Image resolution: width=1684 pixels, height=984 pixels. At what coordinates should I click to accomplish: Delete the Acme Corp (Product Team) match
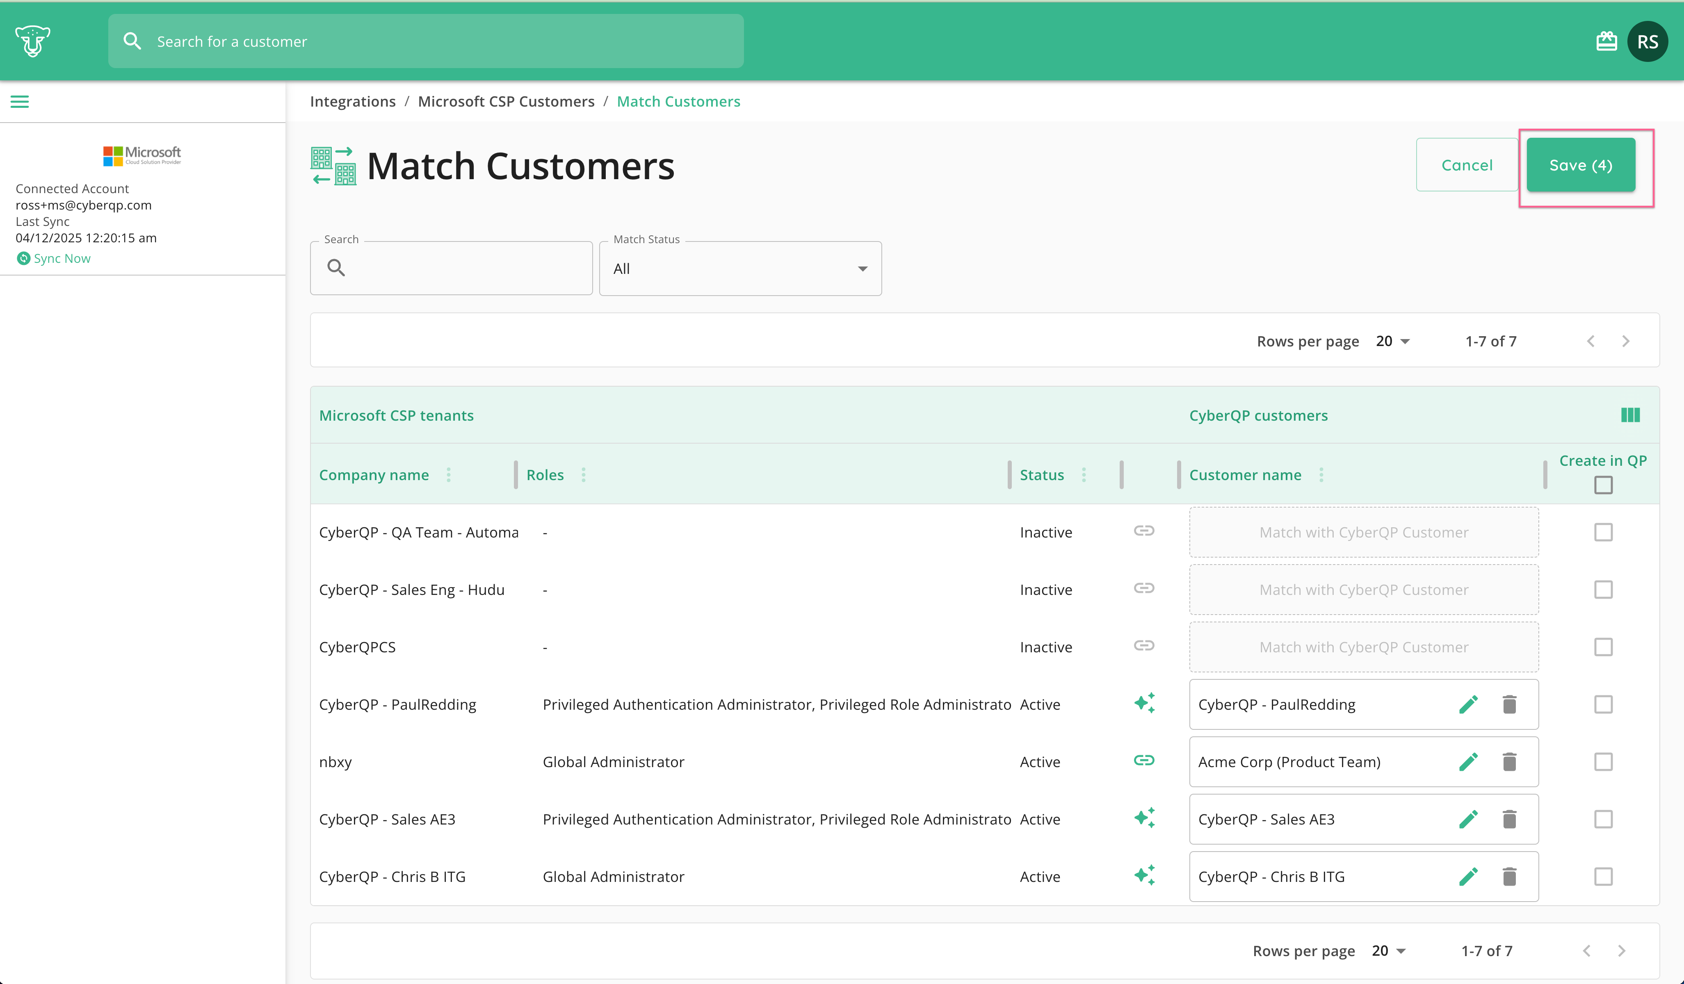[x=1510, y=761]
